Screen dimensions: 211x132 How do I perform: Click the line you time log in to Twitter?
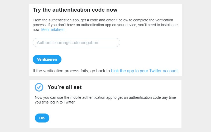(55, 102)
